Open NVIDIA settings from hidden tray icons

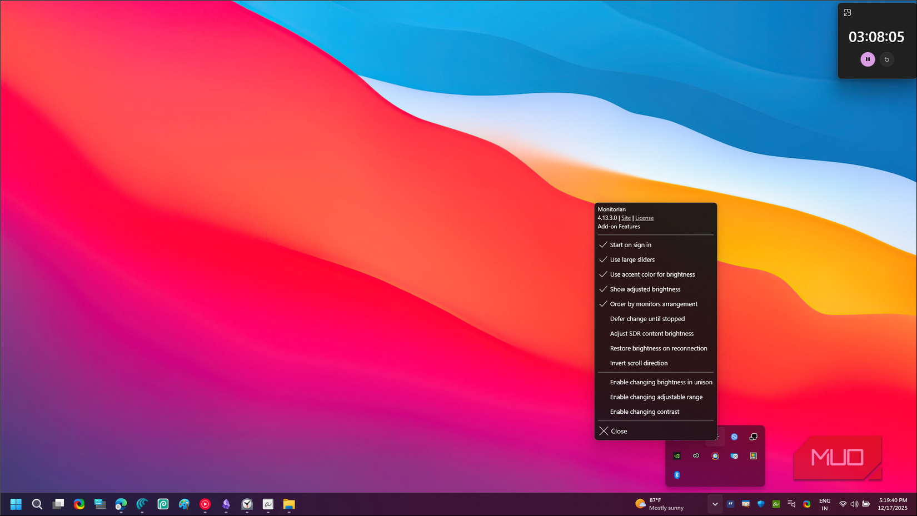[677, 456]
